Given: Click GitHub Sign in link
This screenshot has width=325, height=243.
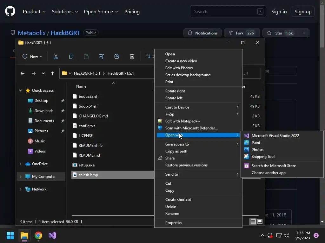Looking at the screenshot, I should pyautogui.click(x=279, y=12).
